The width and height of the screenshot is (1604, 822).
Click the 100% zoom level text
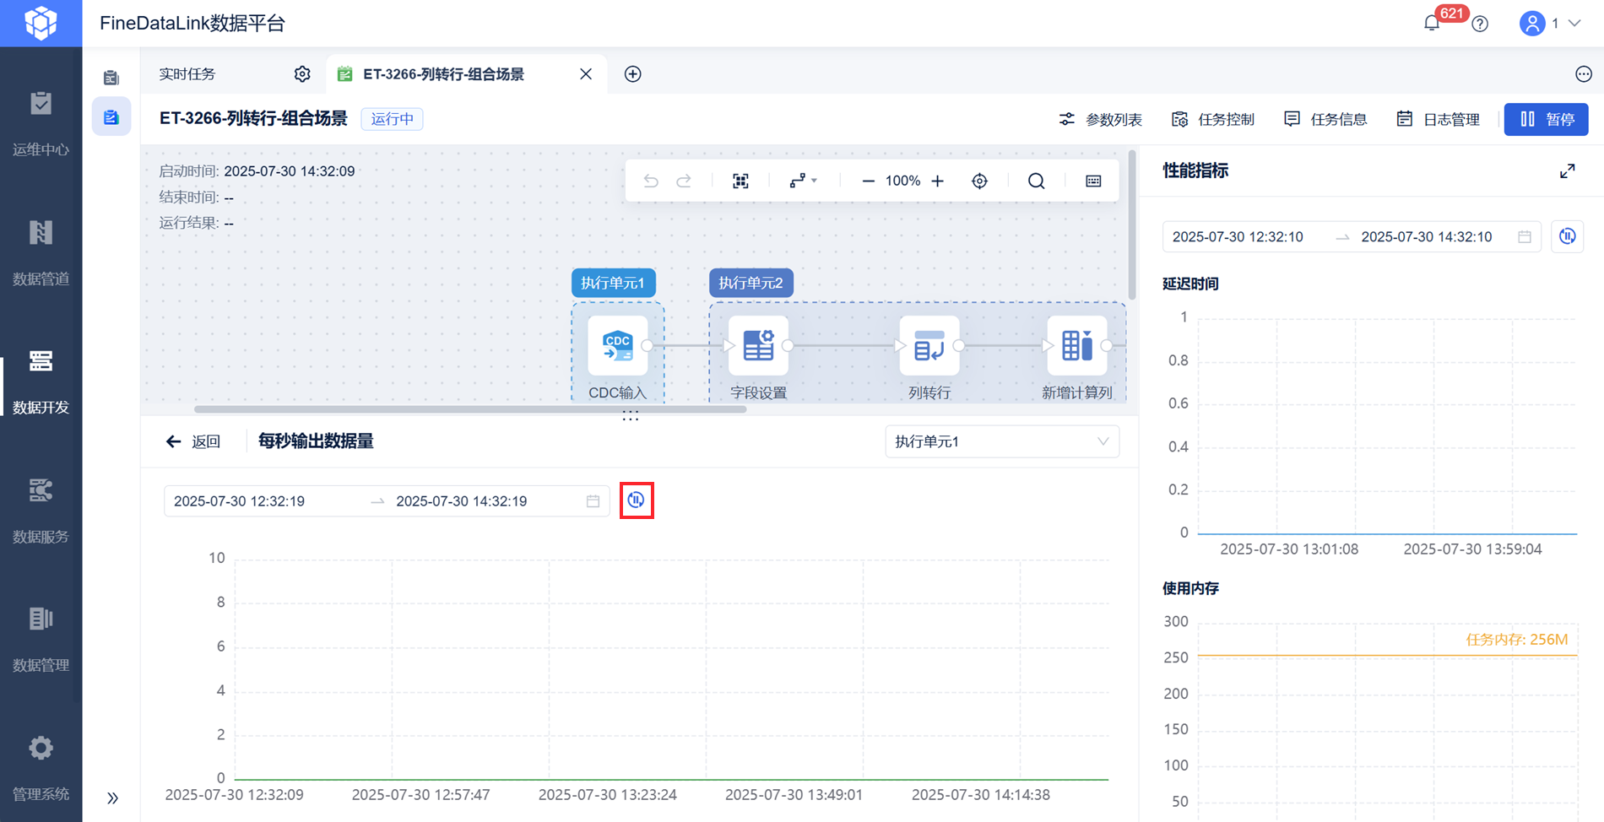(x=902, y=181)
